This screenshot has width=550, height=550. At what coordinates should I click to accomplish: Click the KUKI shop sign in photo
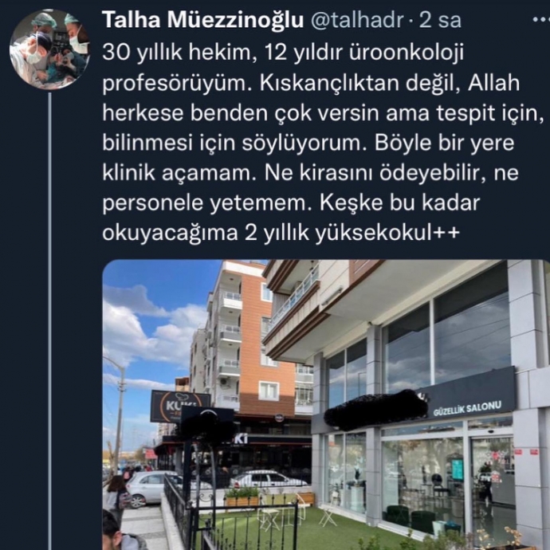coord(179,407)
